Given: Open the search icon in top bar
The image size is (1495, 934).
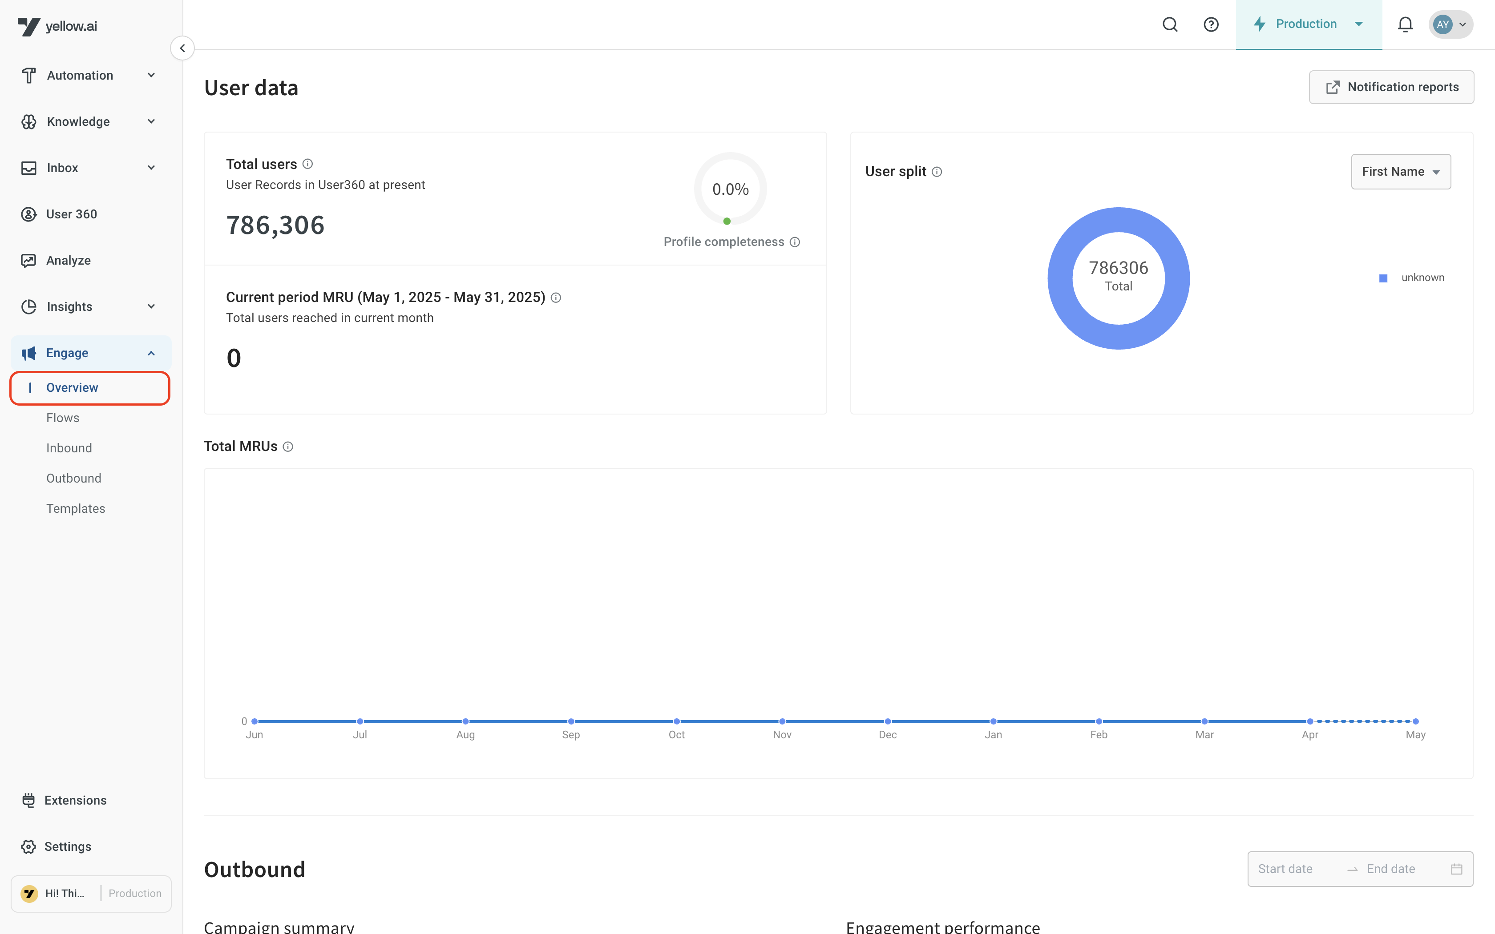Looking at the screenshot, I should pos(1170,24).
